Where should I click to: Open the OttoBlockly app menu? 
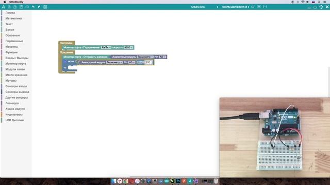coord(16,2)
